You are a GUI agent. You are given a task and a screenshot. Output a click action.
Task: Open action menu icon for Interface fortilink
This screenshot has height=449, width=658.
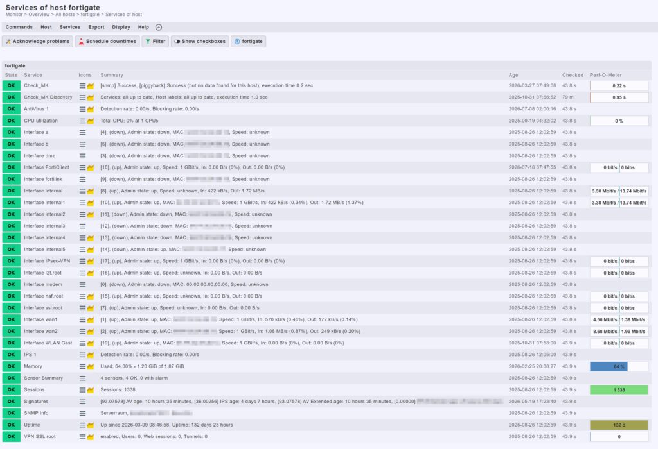click(83, 179)
